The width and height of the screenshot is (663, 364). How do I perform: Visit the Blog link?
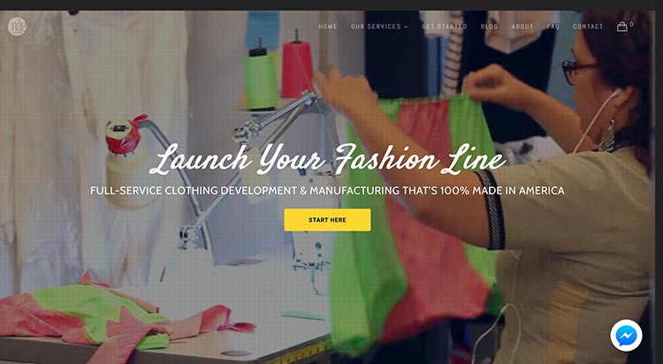489,27
